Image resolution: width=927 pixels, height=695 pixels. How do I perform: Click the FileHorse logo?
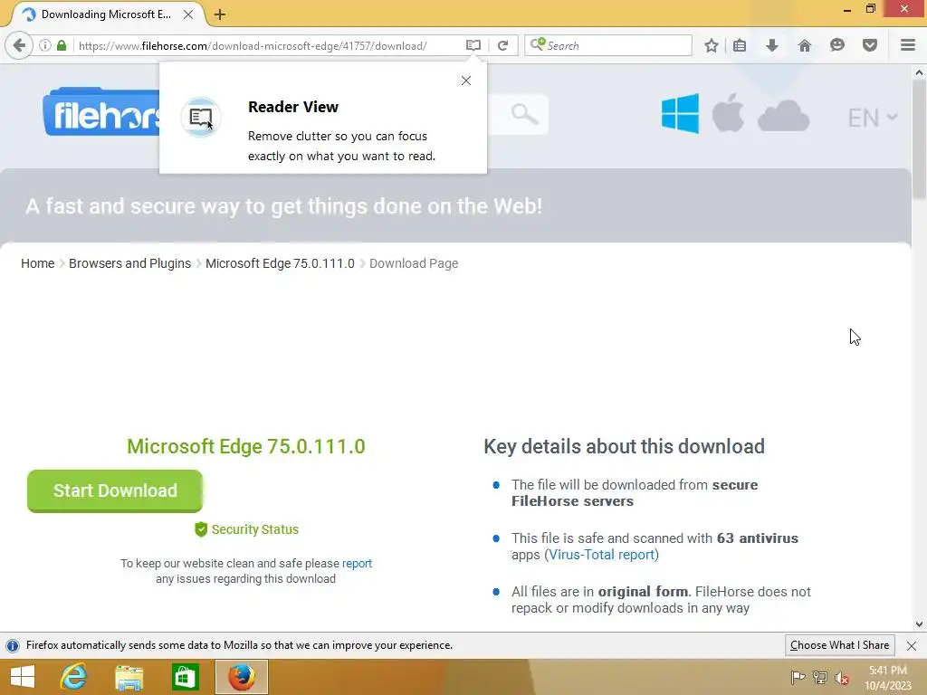pos(101,112)
